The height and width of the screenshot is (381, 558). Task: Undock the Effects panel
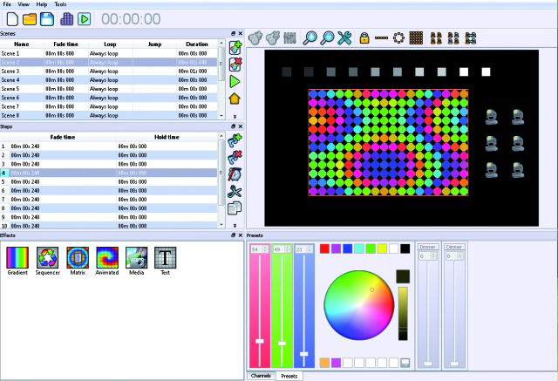[233, 235]
